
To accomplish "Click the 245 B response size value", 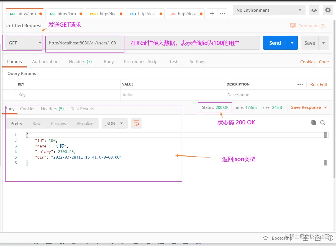I will (x=277, y=107).
